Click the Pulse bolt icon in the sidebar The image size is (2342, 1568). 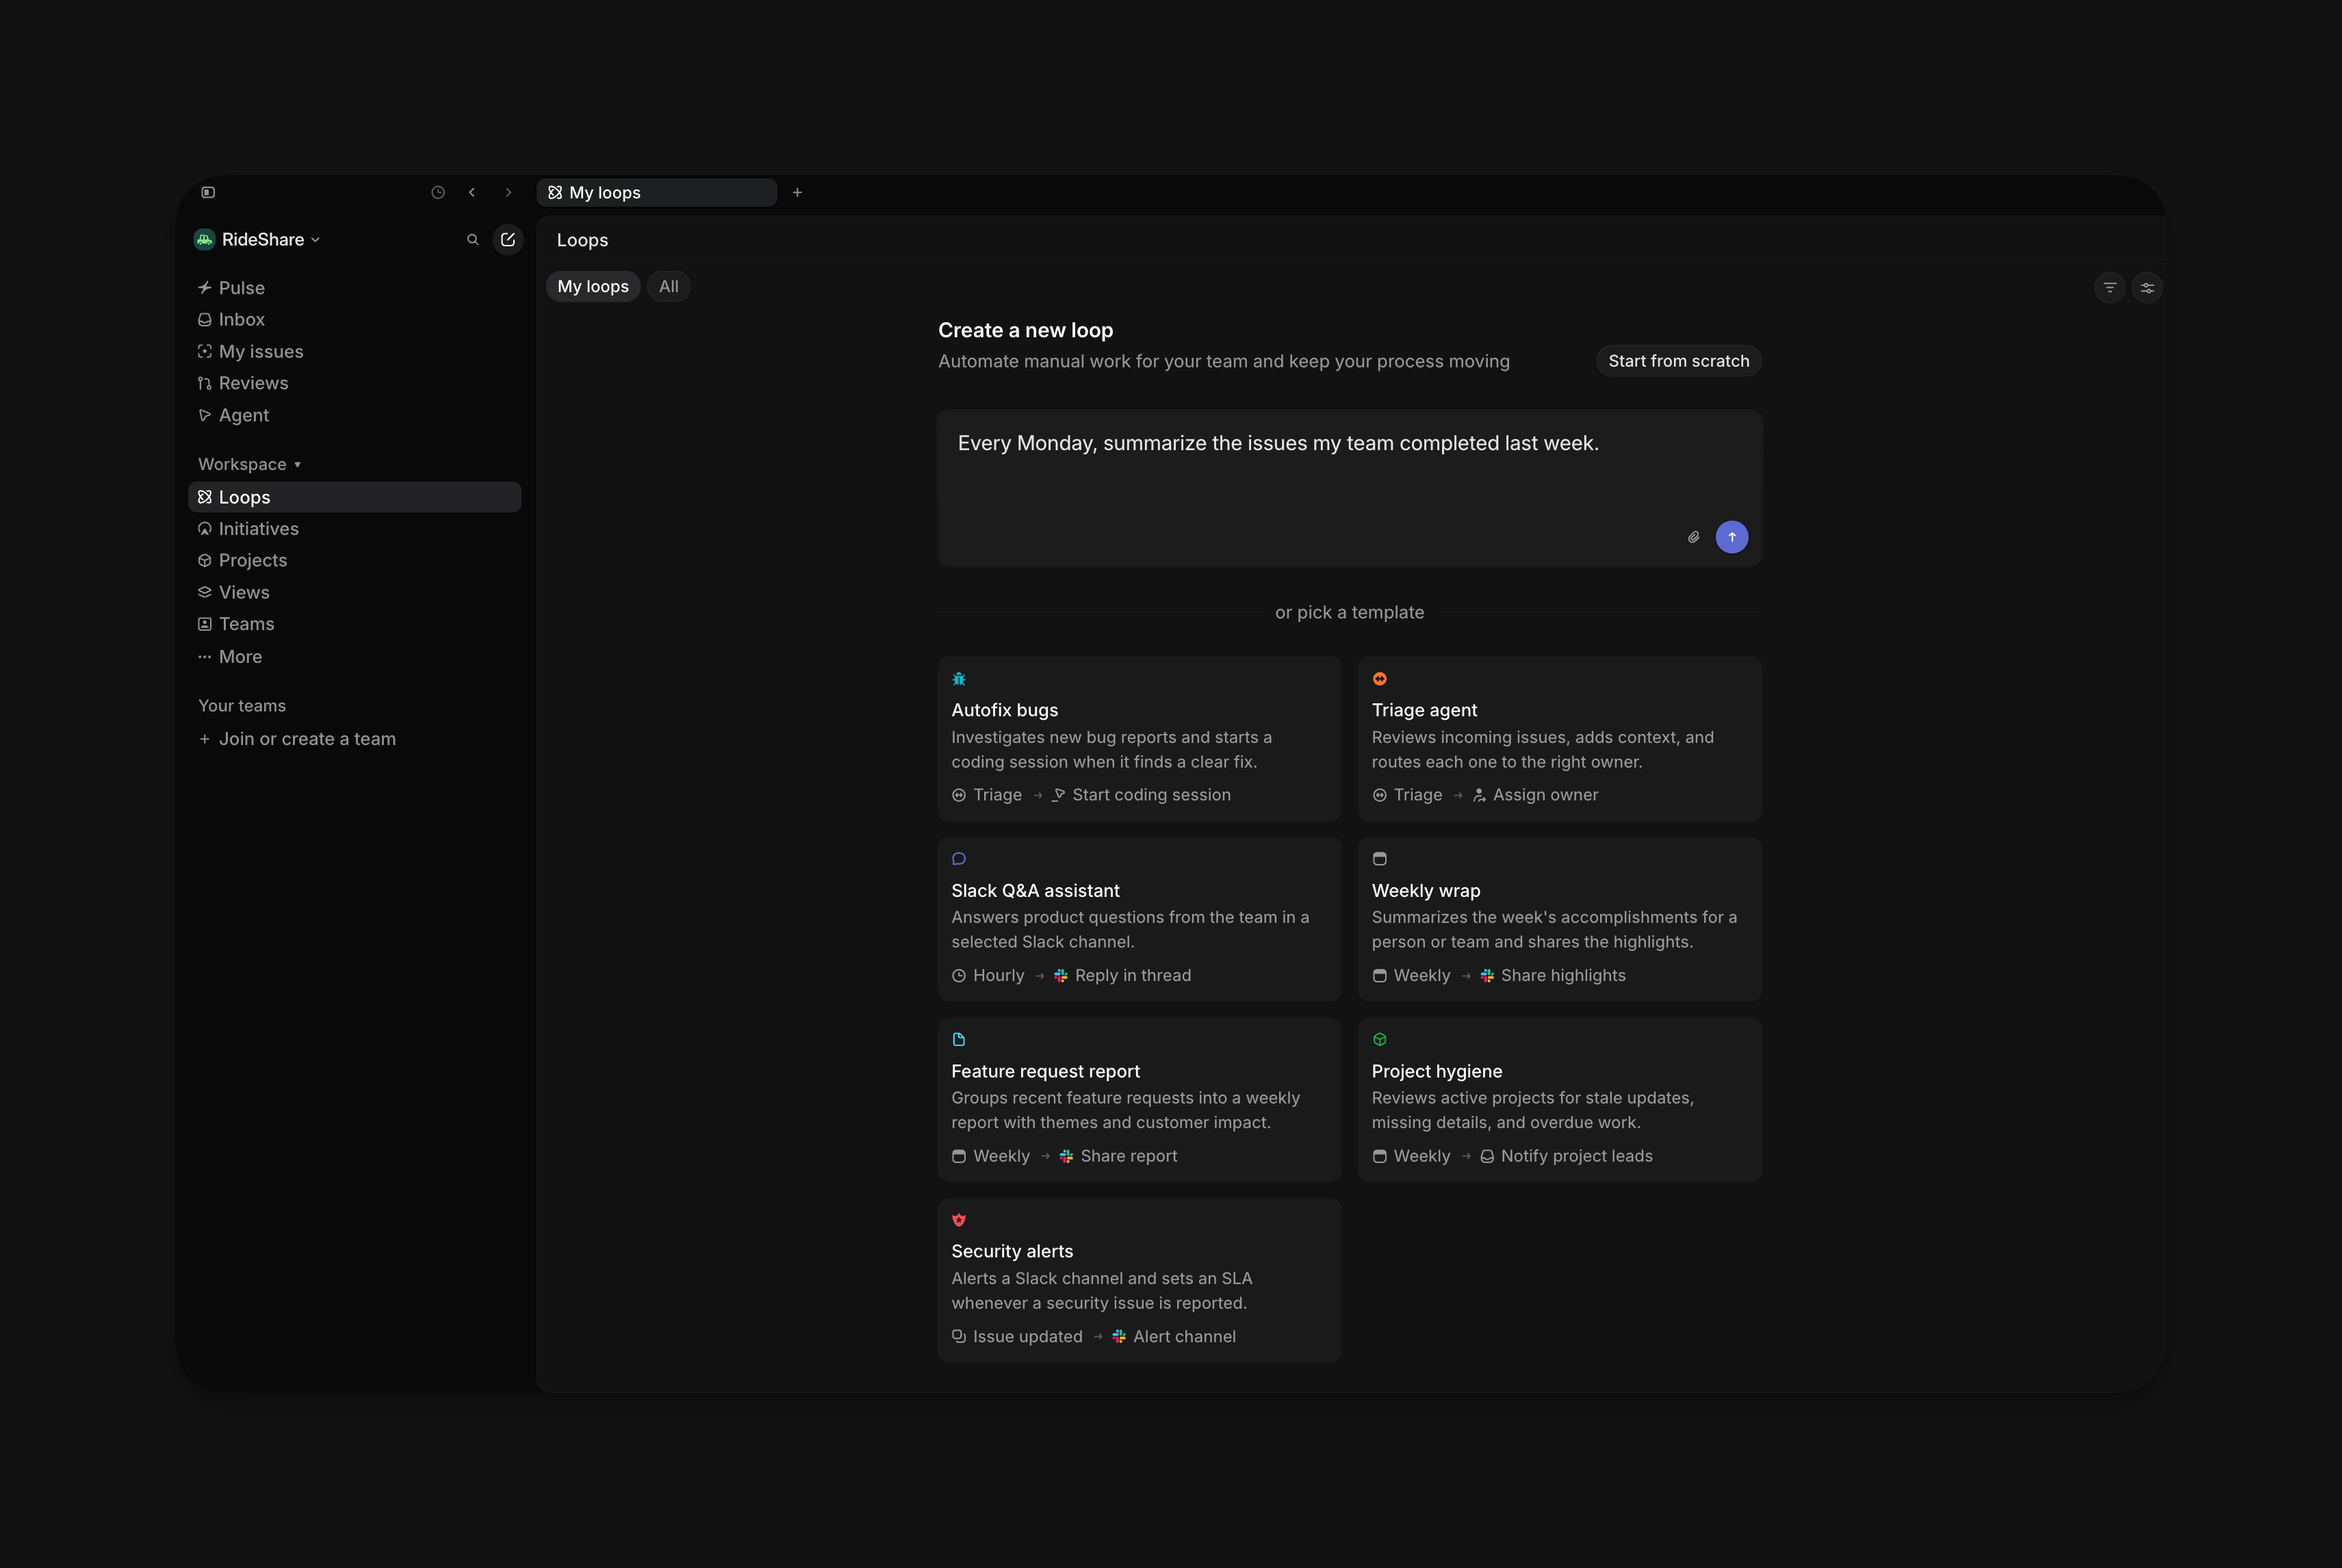pyautogui.click(x=205, y=288)
